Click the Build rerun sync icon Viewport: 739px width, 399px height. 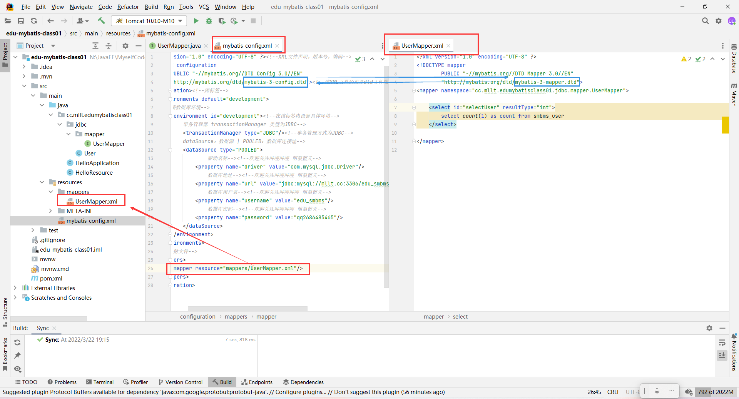[x=17, y=342]
